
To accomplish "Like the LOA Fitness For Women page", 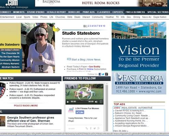I will pos(80,112).
